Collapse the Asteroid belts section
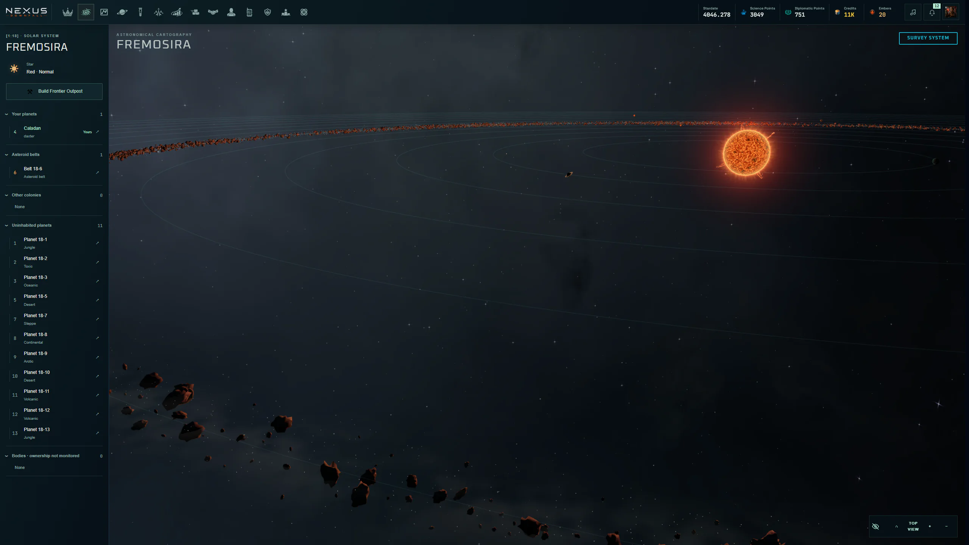Viewport: 969px width, 545px height. click(x=54, y=155)
